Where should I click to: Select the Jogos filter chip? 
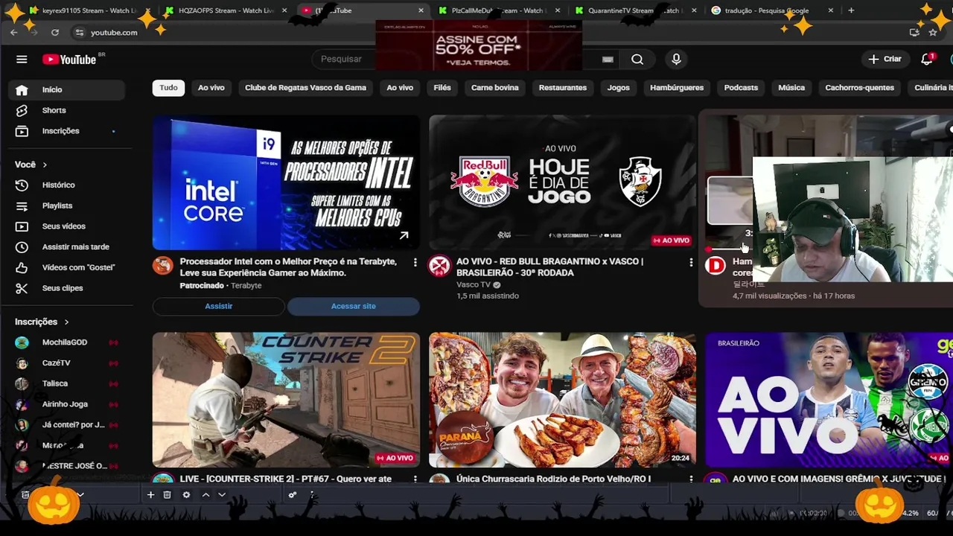pos(618,88)
